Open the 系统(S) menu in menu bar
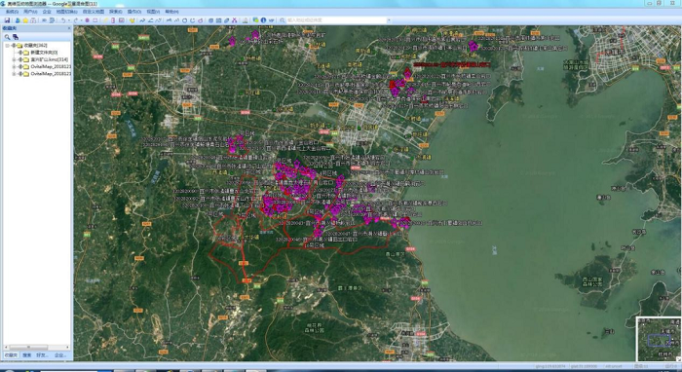 click(x=12, y=12)
